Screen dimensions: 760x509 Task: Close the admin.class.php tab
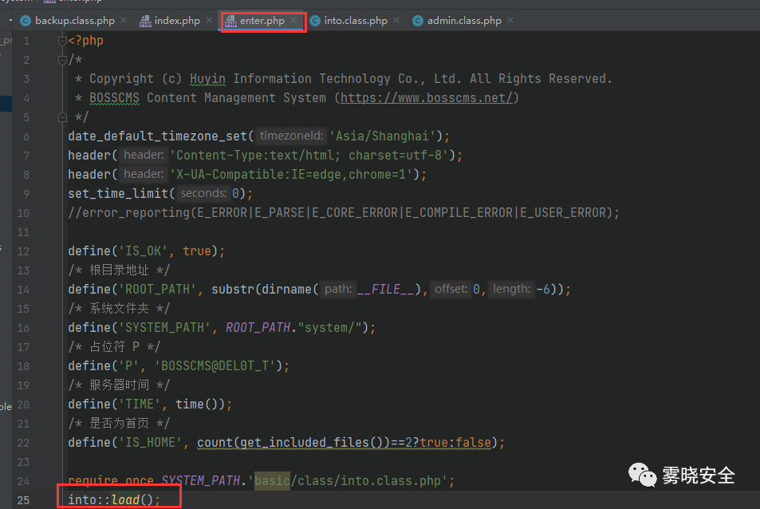coord(510,21)
